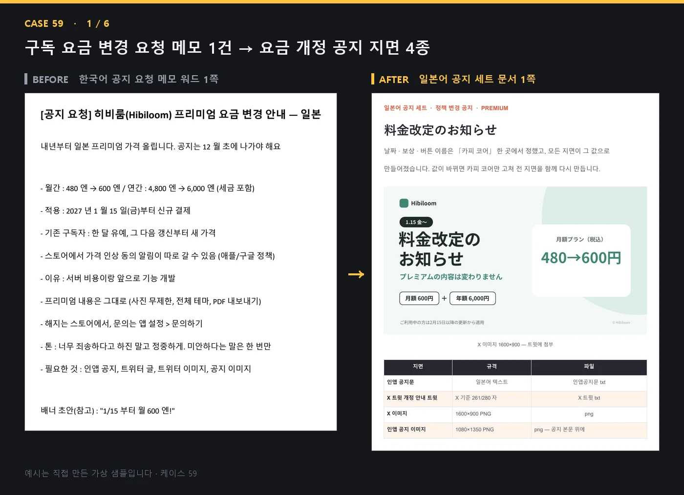Click the '1.15 金~' date badge
The image size is (684, 495).
(x=416, y=222)
